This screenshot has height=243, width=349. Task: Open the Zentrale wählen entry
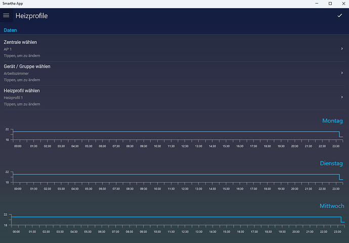tap(152, 48)
